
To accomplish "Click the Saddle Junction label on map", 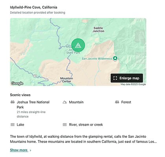I will (x=98, y=29).
